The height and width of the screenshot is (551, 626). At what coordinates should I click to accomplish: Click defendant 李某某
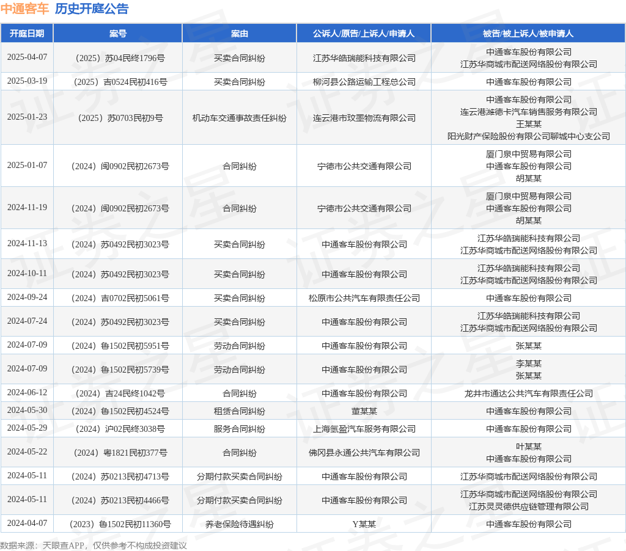[x=529, y=364]
